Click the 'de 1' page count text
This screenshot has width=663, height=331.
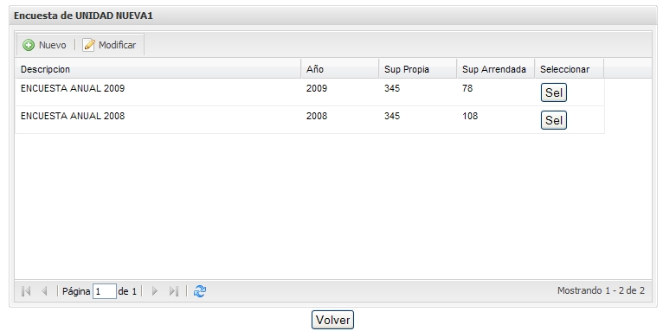[127, 291]
